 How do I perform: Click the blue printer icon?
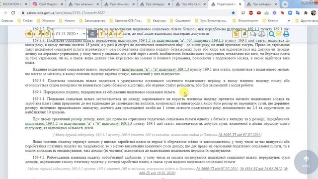point(286,34)
